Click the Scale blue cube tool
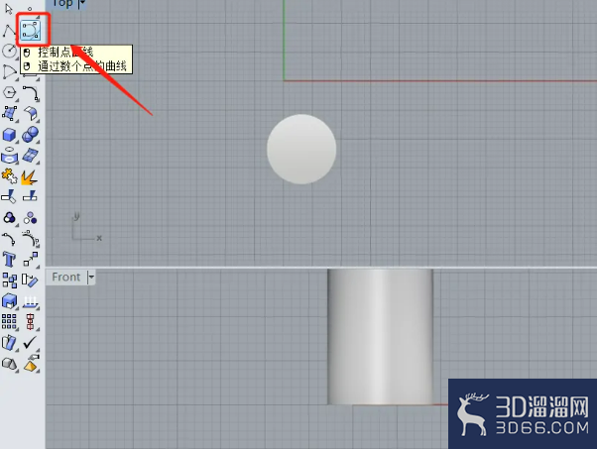The image size is (597, 449). 9,301
